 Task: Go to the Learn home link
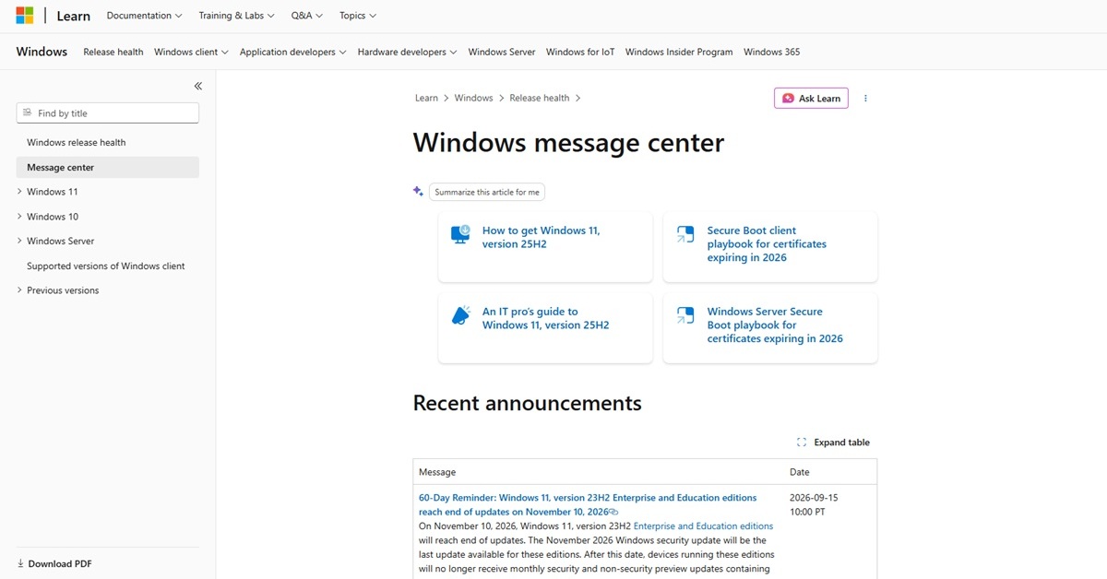pyautogui.click(x=74, y=16)
